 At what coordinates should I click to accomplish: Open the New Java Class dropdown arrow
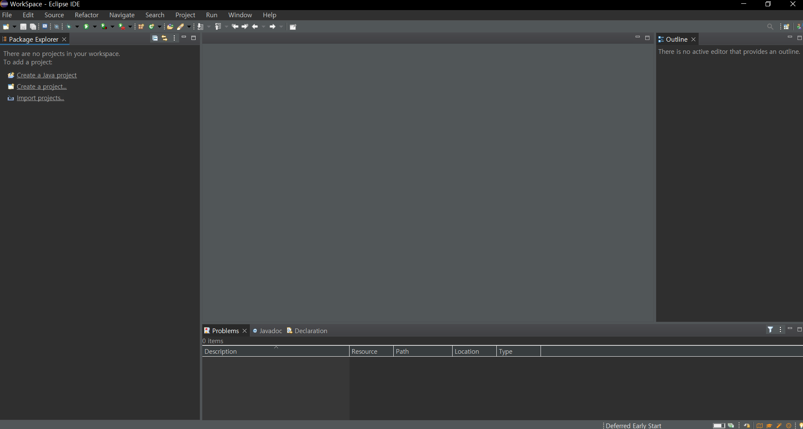coord(159,26)
